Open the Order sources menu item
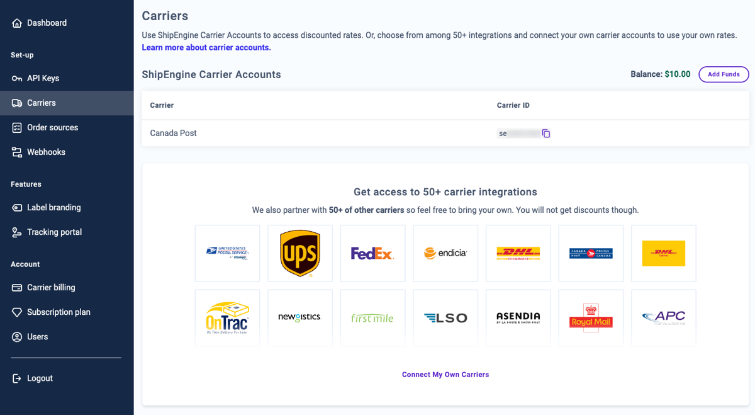The width and height of the screenshot is (755, 415). tap(52, 128)
